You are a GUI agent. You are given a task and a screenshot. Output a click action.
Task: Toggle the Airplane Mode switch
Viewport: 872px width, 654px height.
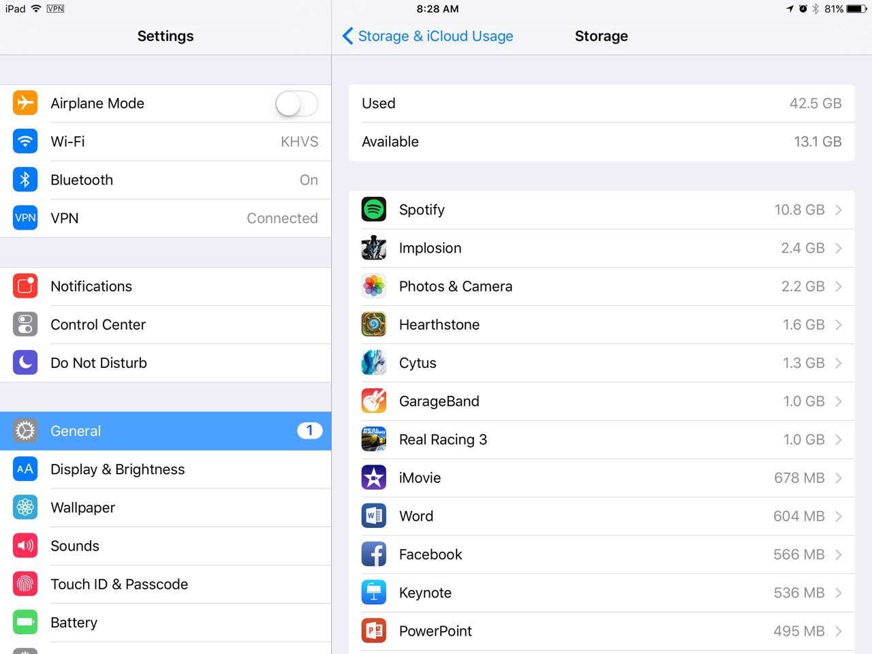pos(296,104)
